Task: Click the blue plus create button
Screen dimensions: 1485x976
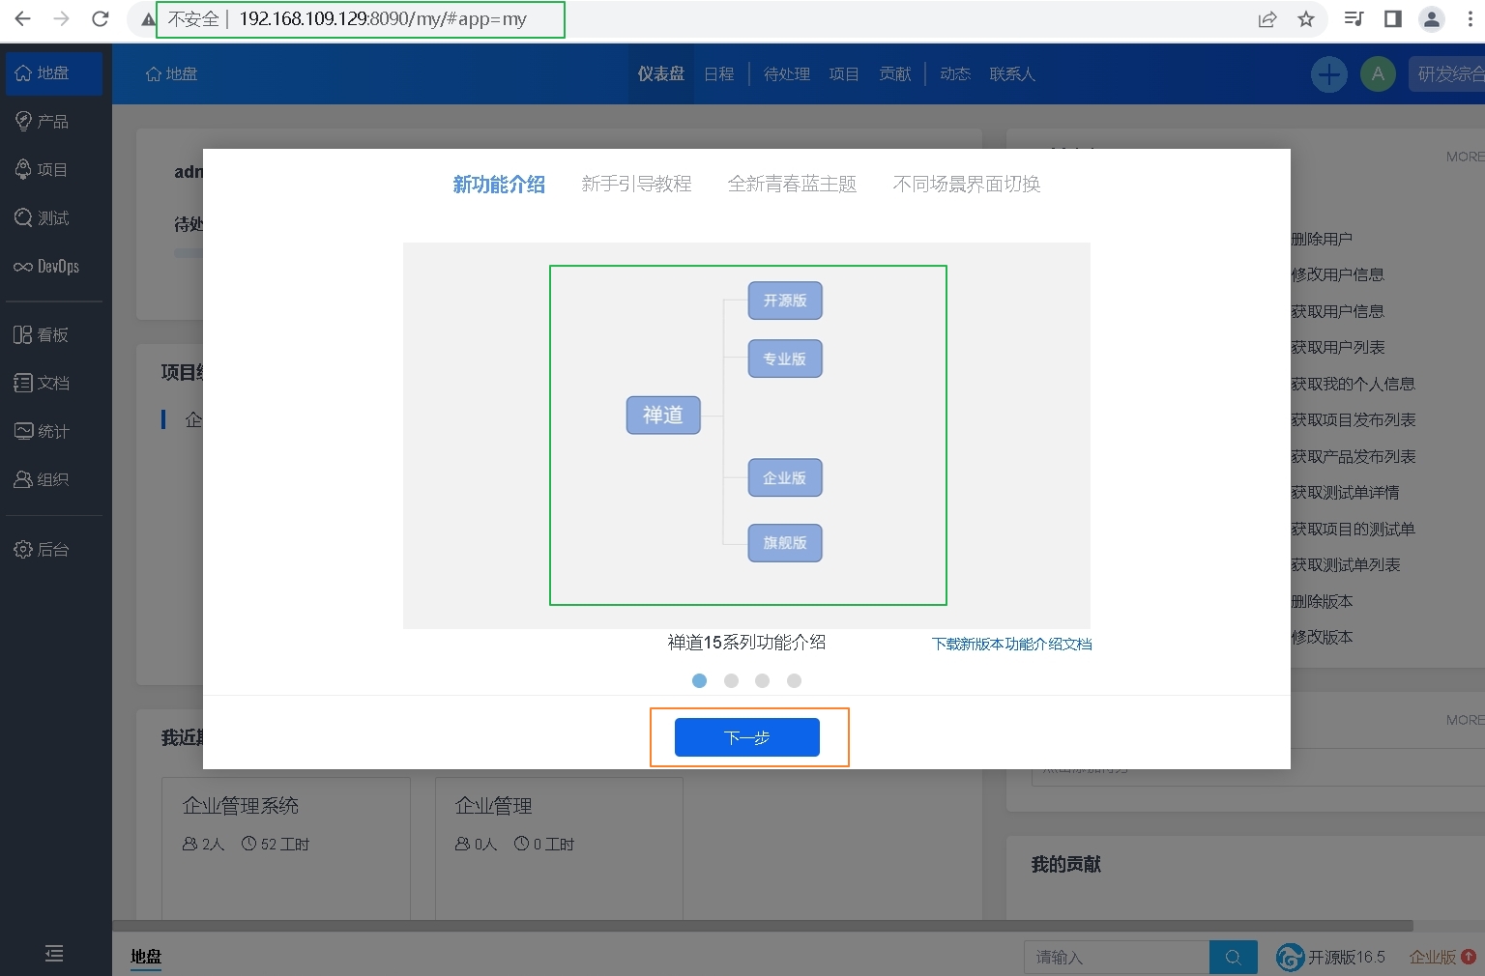Action: click(x=1329, y=74)
